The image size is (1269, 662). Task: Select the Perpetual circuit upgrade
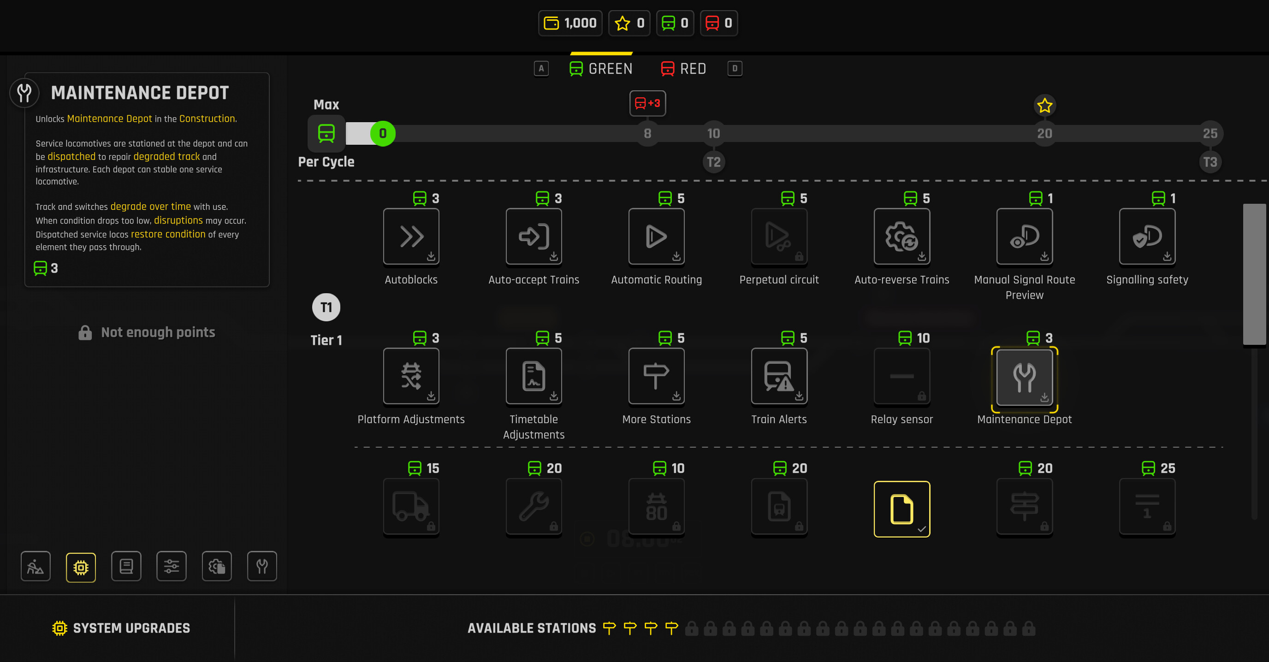(778, 237)
